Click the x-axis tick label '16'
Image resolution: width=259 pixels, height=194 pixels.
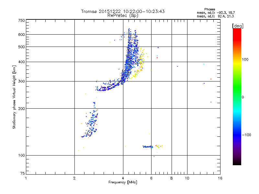pos(220,178)
